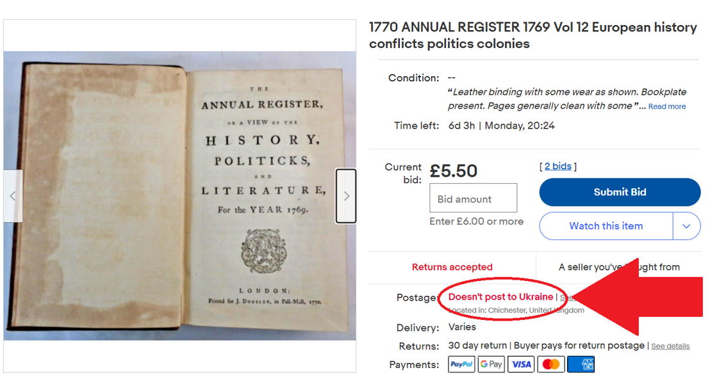Open See details for returns
Viewport: 710px width, 384px height.
[670, 346]
